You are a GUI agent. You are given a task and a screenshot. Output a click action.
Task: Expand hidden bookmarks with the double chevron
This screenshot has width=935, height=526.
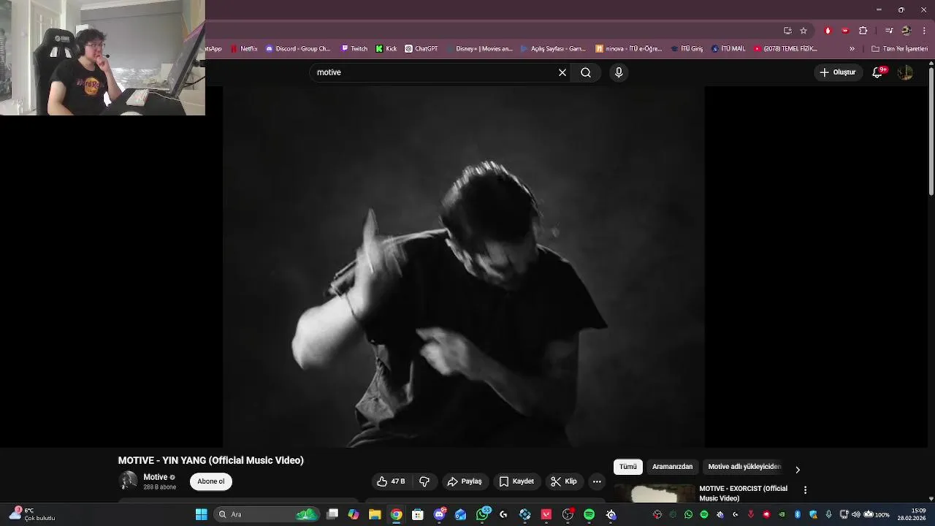[852, 49]
